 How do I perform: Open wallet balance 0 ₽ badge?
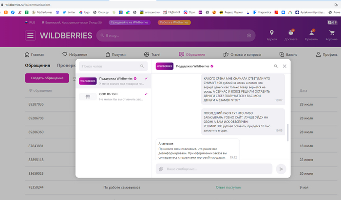332,22
